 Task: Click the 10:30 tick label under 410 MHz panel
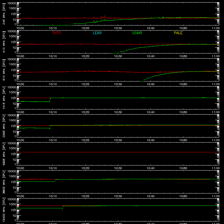point(118,56)
